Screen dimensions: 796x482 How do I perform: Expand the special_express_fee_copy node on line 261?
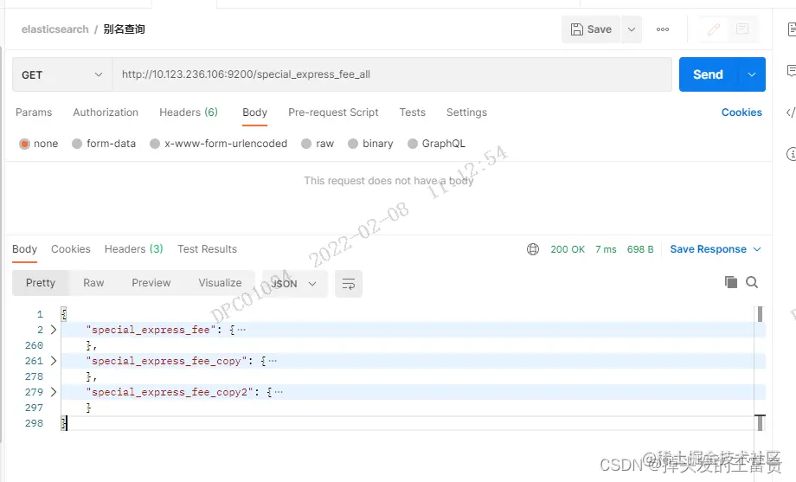coord(54,361)
